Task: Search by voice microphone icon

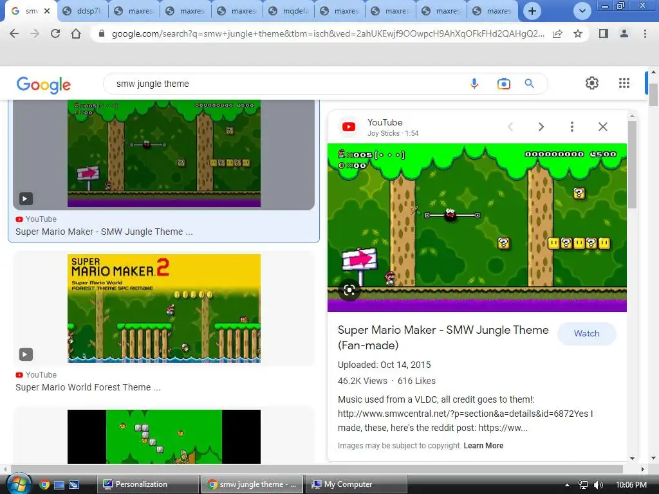Action: pos(474,84)
